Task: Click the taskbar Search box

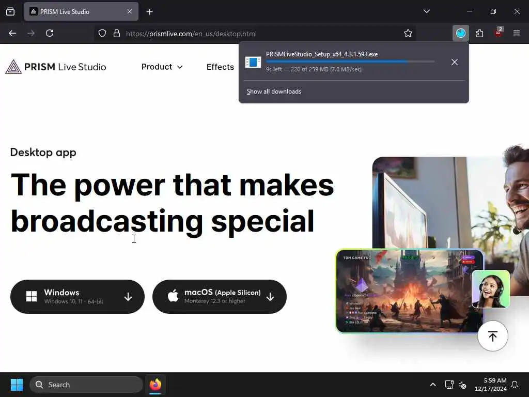Action: click(86, 385)
